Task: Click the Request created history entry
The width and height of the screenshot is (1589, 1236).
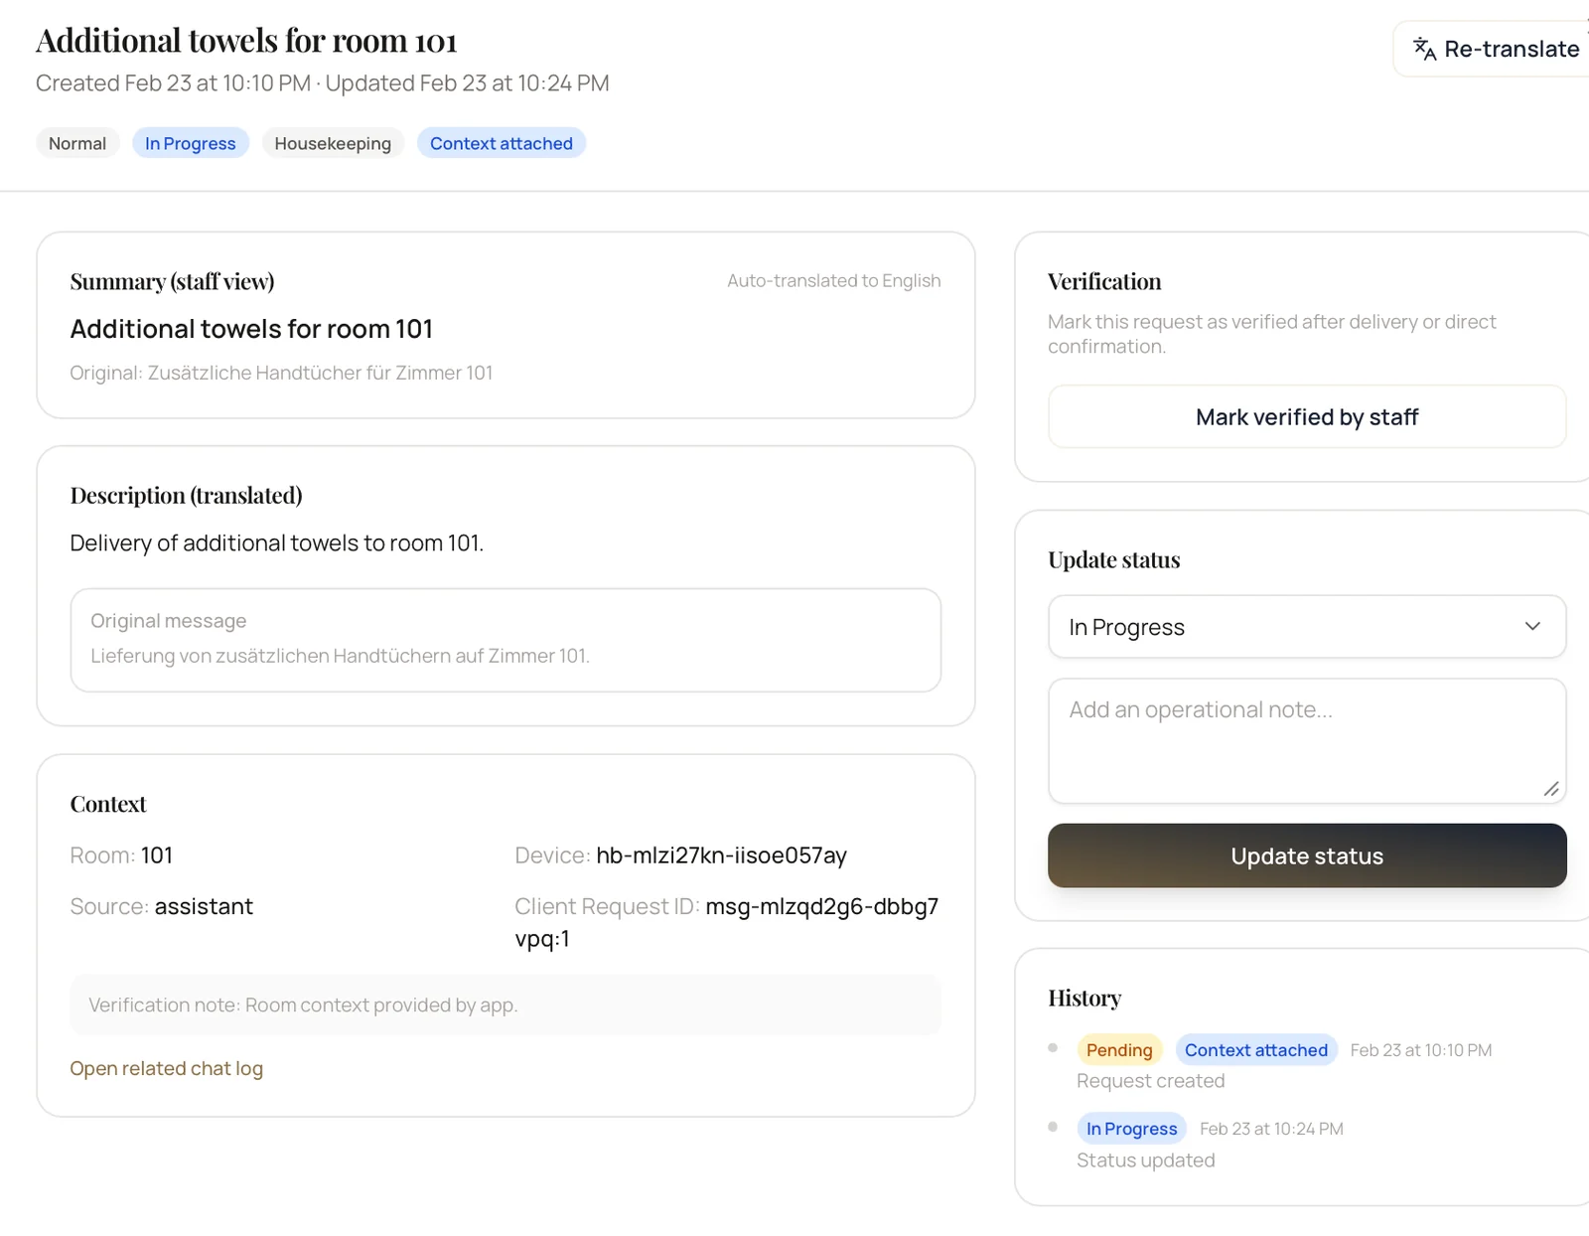Action: (x=1151, y=1081)
